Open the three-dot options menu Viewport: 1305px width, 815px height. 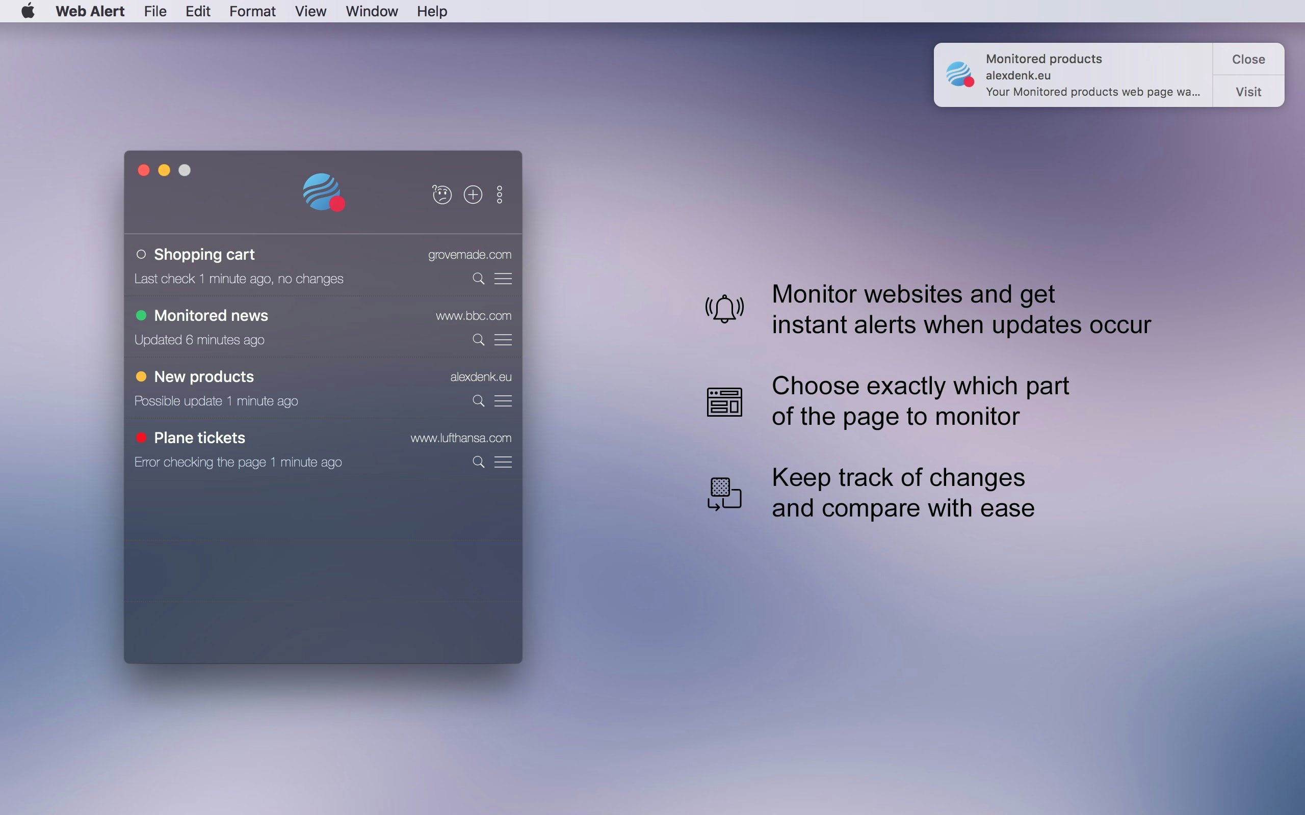pos(500,194)
